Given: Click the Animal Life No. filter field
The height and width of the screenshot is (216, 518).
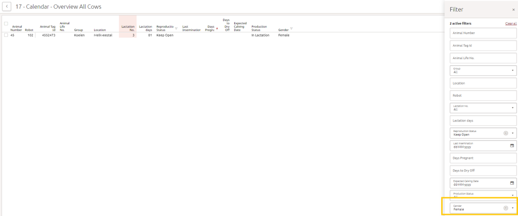Looking at the screenshot, I should pyautogui.click(x=483, y=58).
